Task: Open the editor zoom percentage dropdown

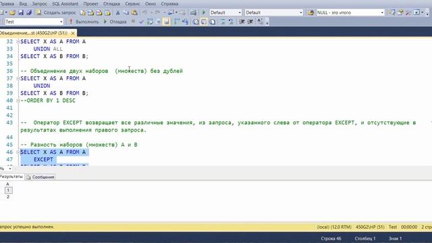Action: [10, 169]
